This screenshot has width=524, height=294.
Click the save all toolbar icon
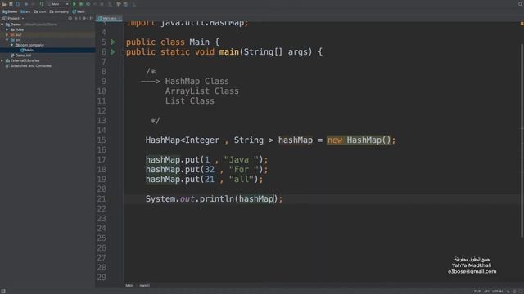(x=11, y=4)
